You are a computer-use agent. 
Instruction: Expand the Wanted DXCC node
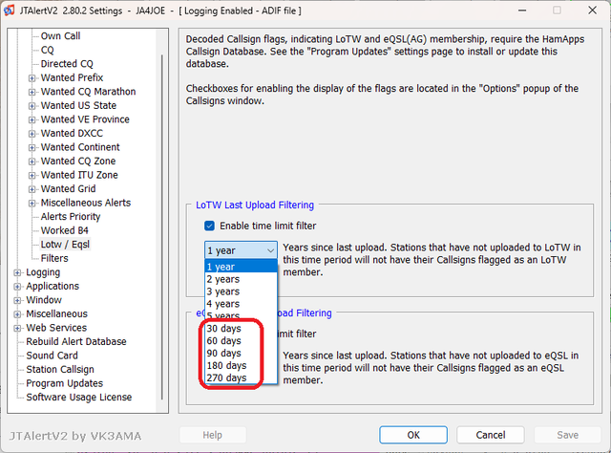click(x=32, y=134)
